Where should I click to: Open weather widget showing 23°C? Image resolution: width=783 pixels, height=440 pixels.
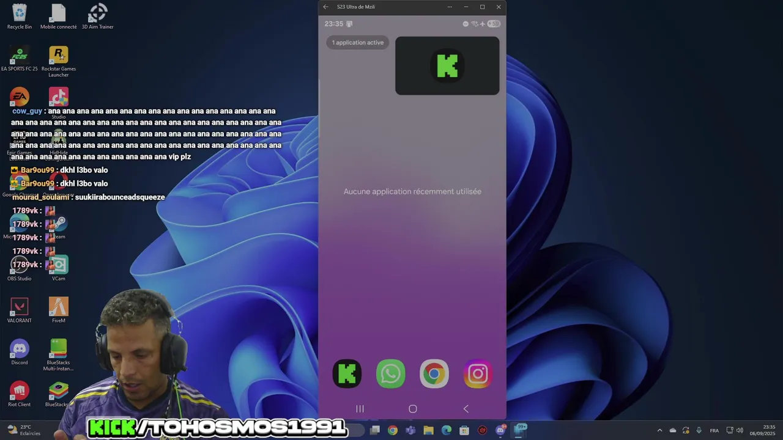tap(23, 430)
